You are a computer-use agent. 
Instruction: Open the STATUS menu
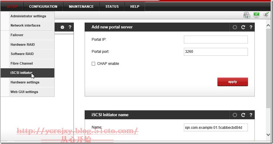click(x=112, y=6)
